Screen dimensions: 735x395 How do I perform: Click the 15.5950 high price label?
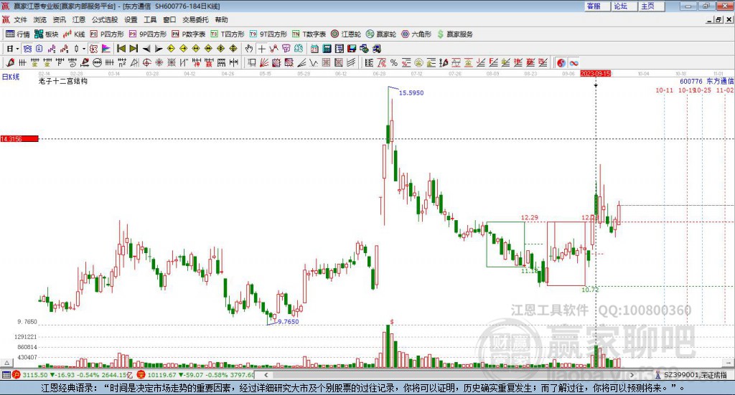[x=411, y=92]
